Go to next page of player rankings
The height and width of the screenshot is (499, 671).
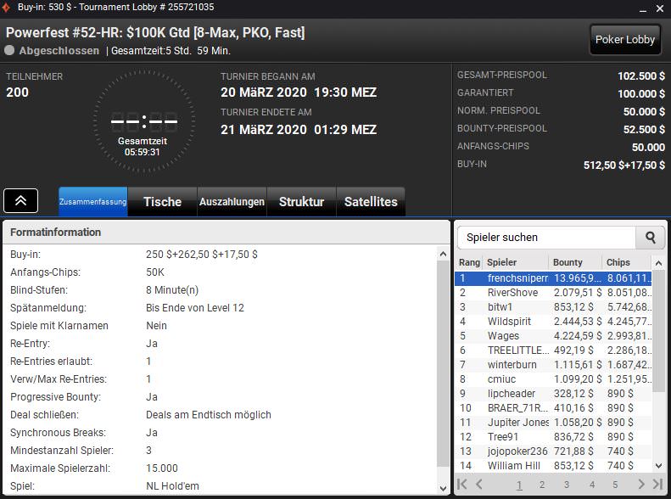pyautogui.click(x=641, y=485)
